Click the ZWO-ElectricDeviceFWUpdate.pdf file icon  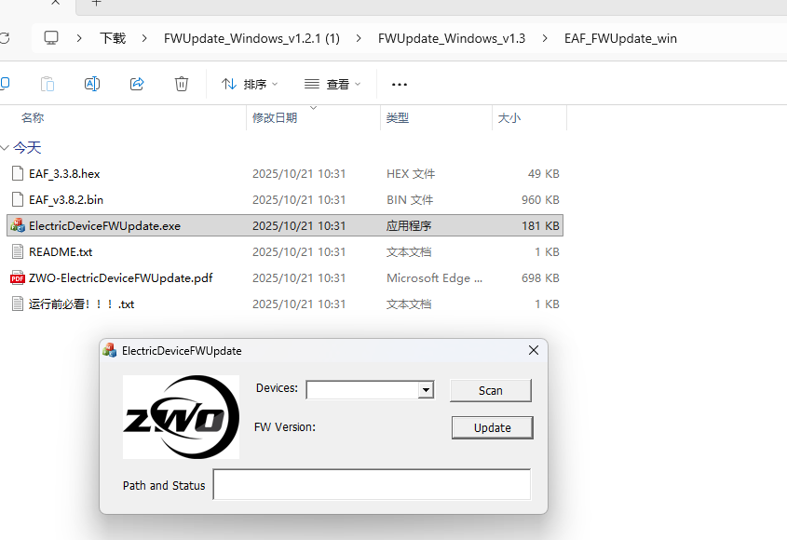(x=17, y=277)
